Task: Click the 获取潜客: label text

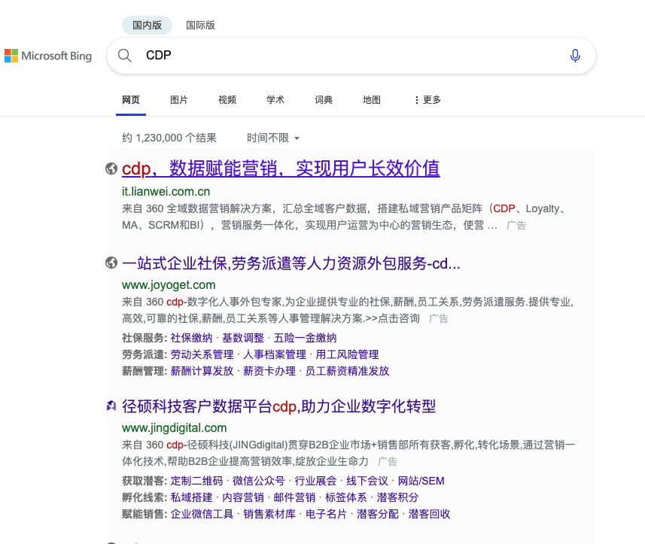Action: click(x=145, y=481)
